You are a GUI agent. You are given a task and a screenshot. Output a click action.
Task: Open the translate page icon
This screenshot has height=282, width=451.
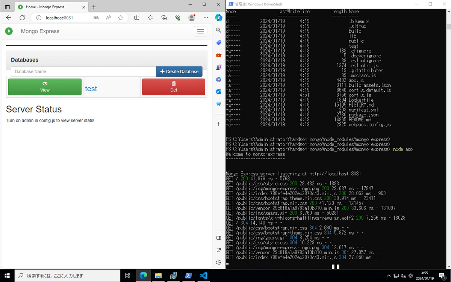[96, 18]
